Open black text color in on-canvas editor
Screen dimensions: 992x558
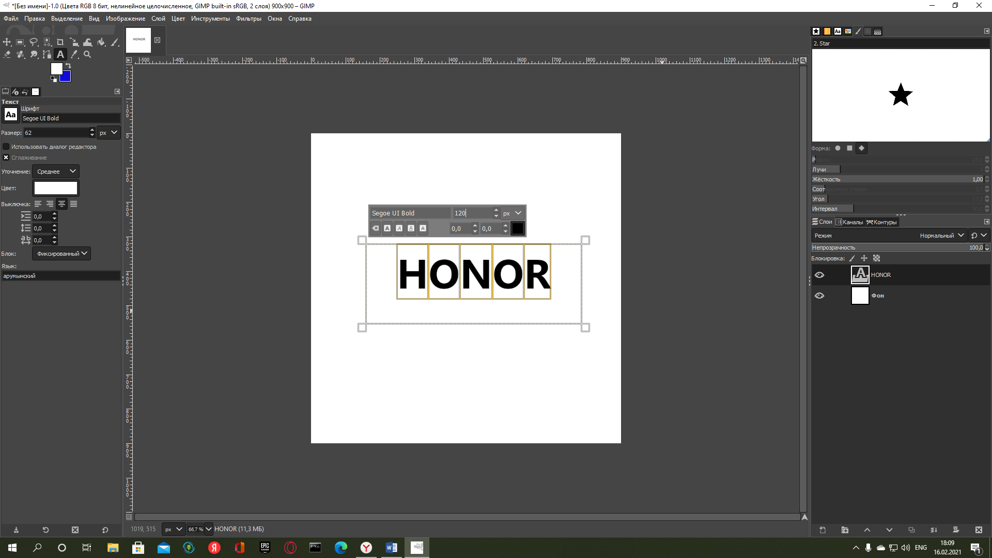click(517, 228)
